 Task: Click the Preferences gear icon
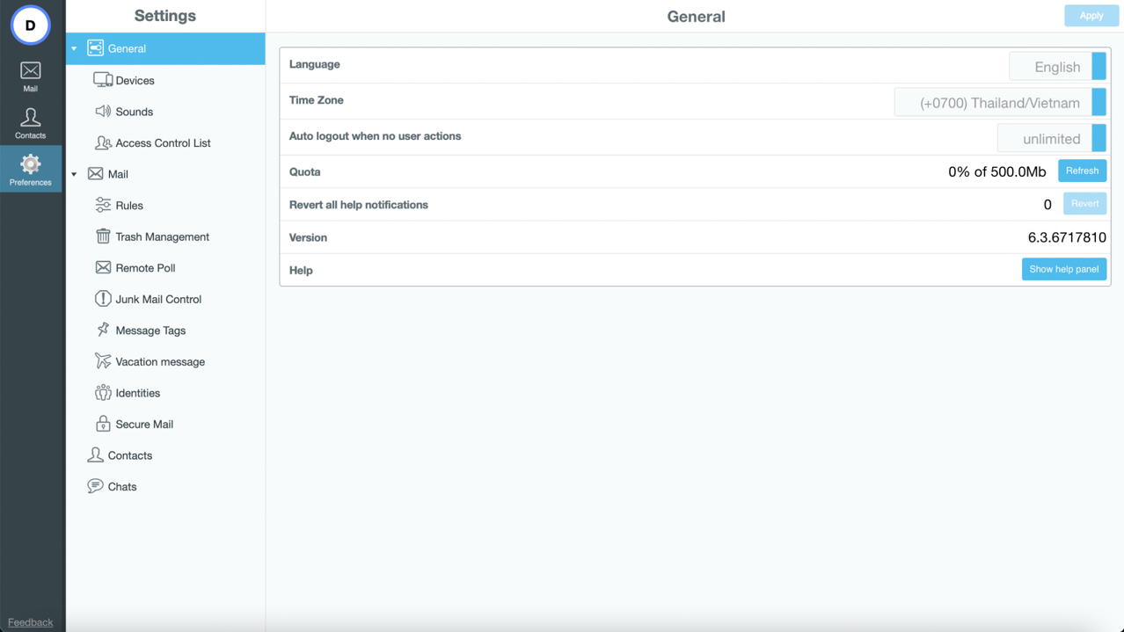click(30, 164)
